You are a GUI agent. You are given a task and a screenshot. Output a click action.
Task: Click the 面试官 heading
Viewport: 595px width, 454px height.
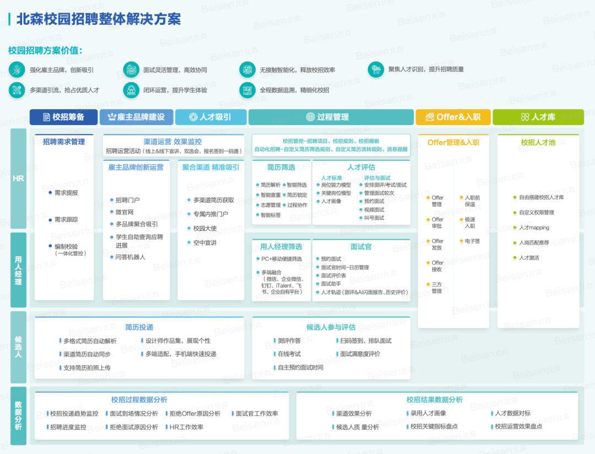point(361,247)
